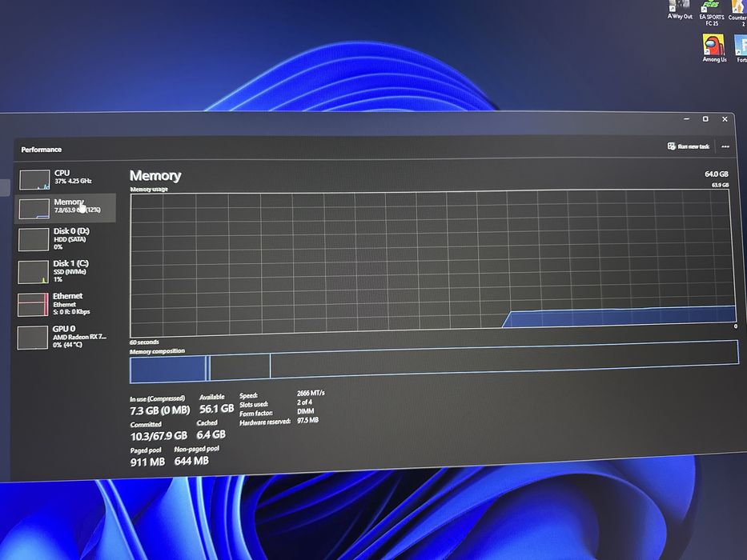Click the Memory mini graph thumbnail
This screenshot has width=747, height=560.
pos(34,209)
